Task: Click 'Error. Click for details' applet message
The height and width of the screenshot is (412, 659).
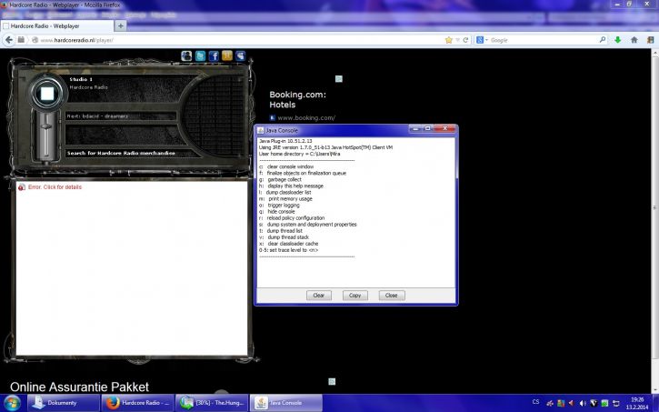Action: (x=55, y=187)
